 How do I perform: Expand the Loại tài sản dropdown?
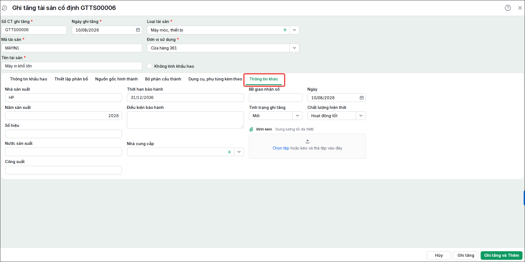294,30
